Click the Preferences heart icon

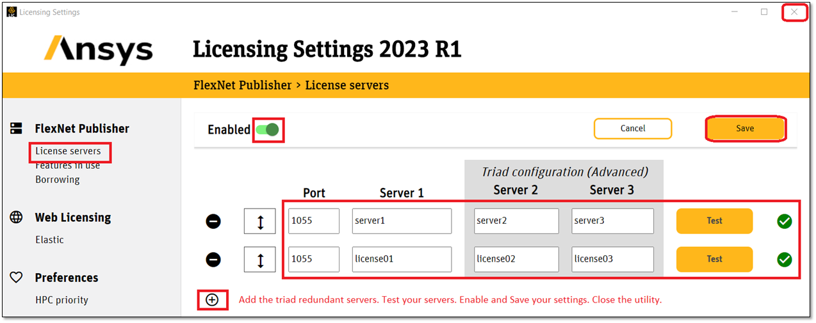click(17, 278)
